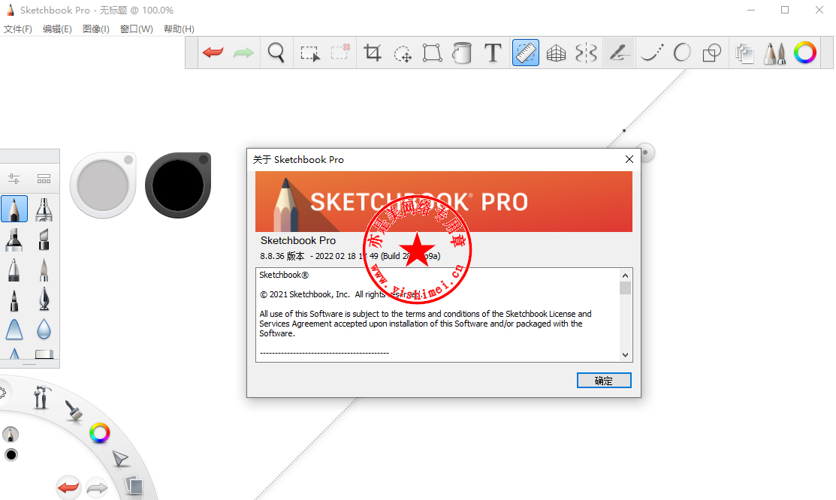
Task: Click the arrow pointer icon in the lagoon
Action: tap(120, 458)
